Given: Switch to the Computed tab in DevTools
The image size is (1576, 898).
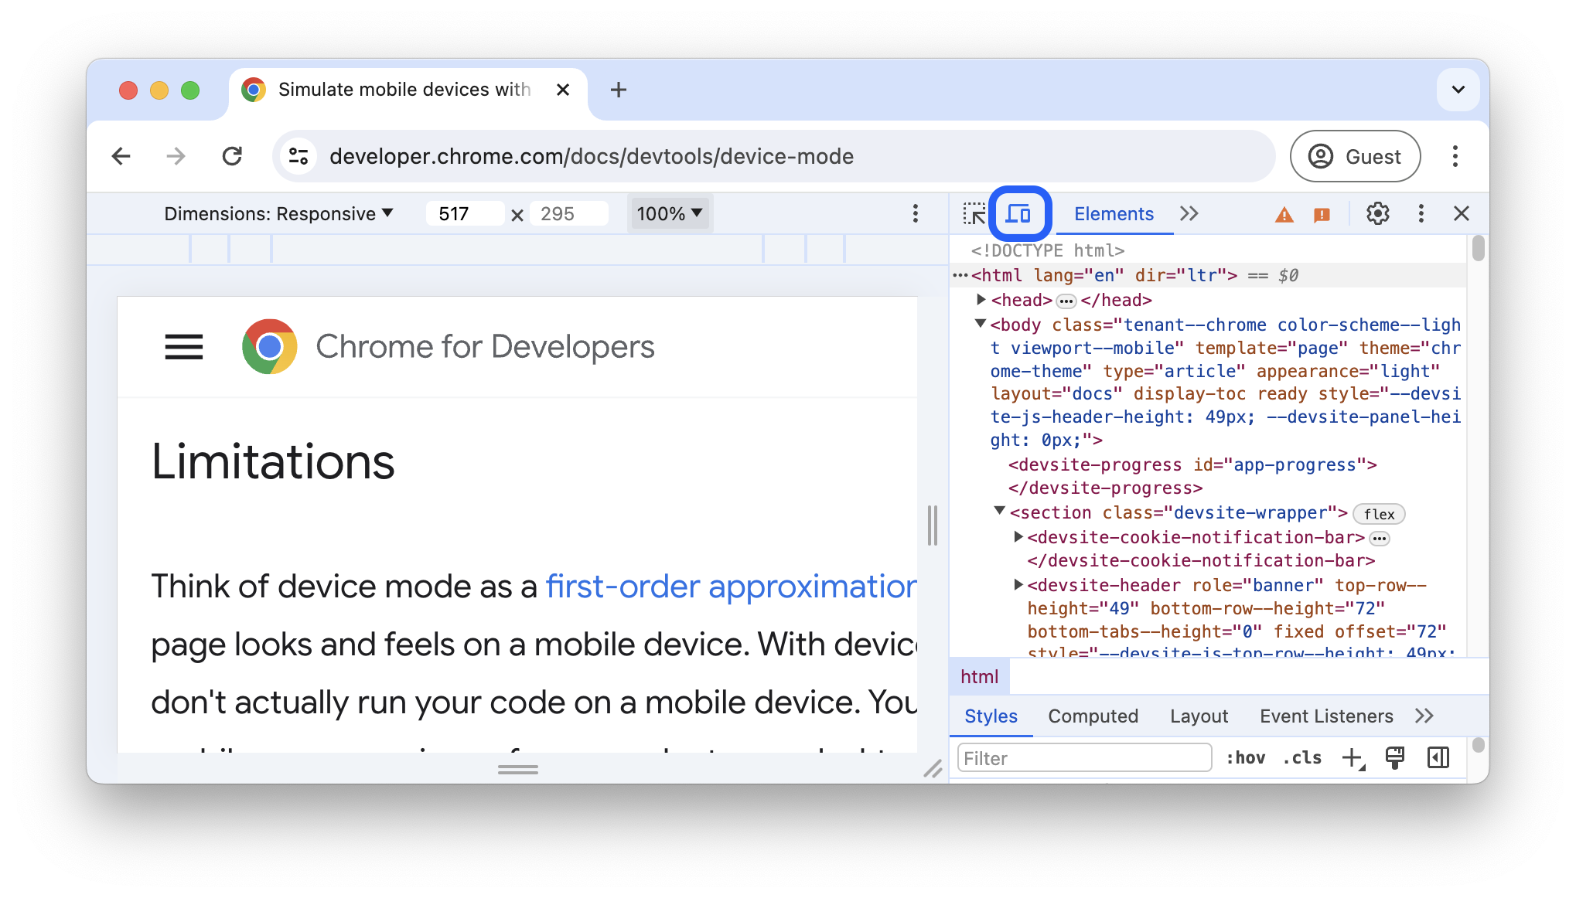Looking at the screenshot, I should [1093, 715].
